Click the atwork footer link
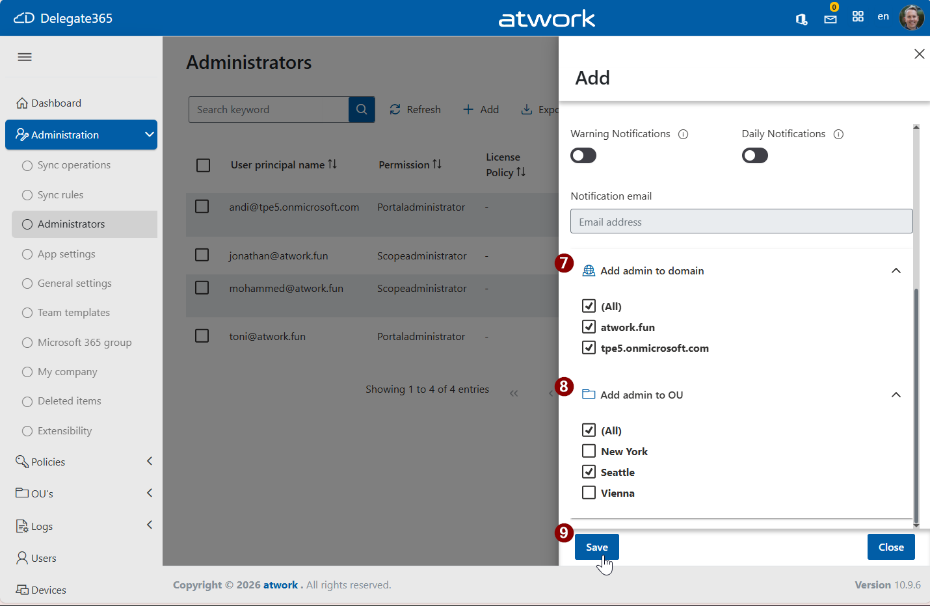 [x=280, y=585]
